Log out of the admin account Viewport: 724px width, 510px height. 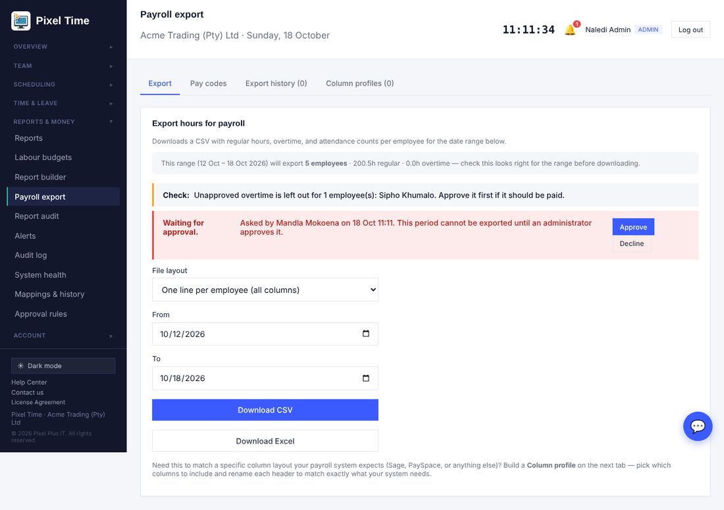tap(690, 30)
